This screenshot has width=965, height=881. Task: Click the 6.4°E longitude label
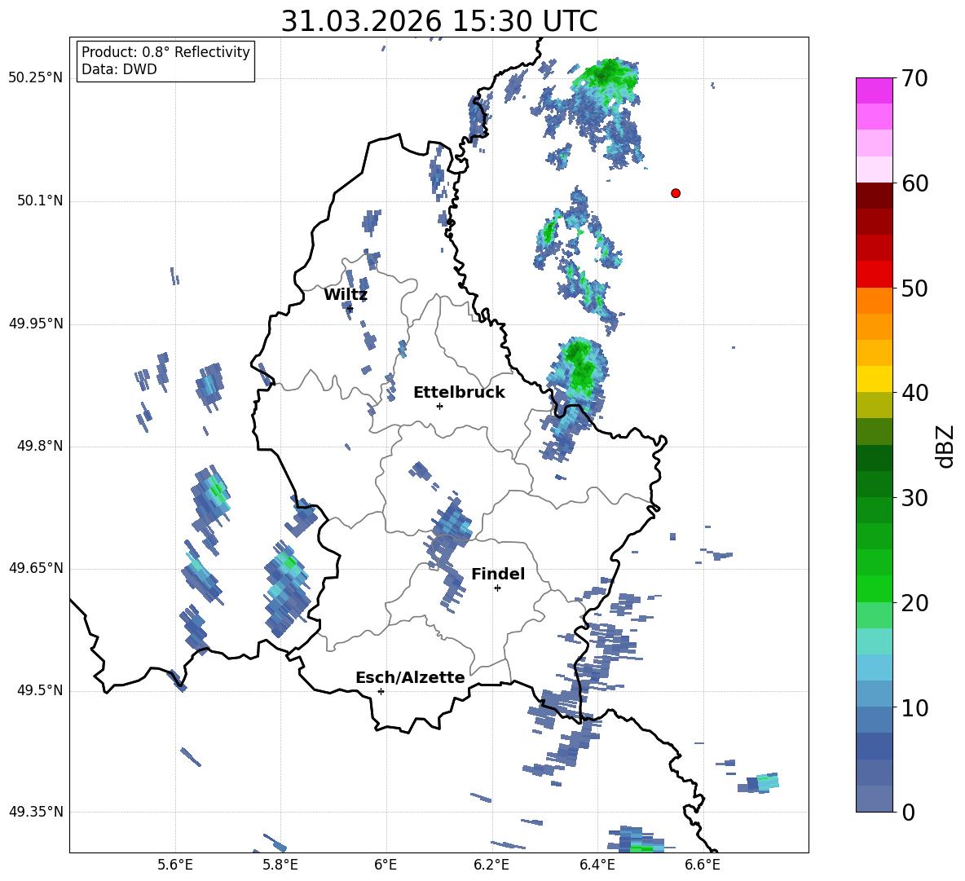tap(597, 866)
